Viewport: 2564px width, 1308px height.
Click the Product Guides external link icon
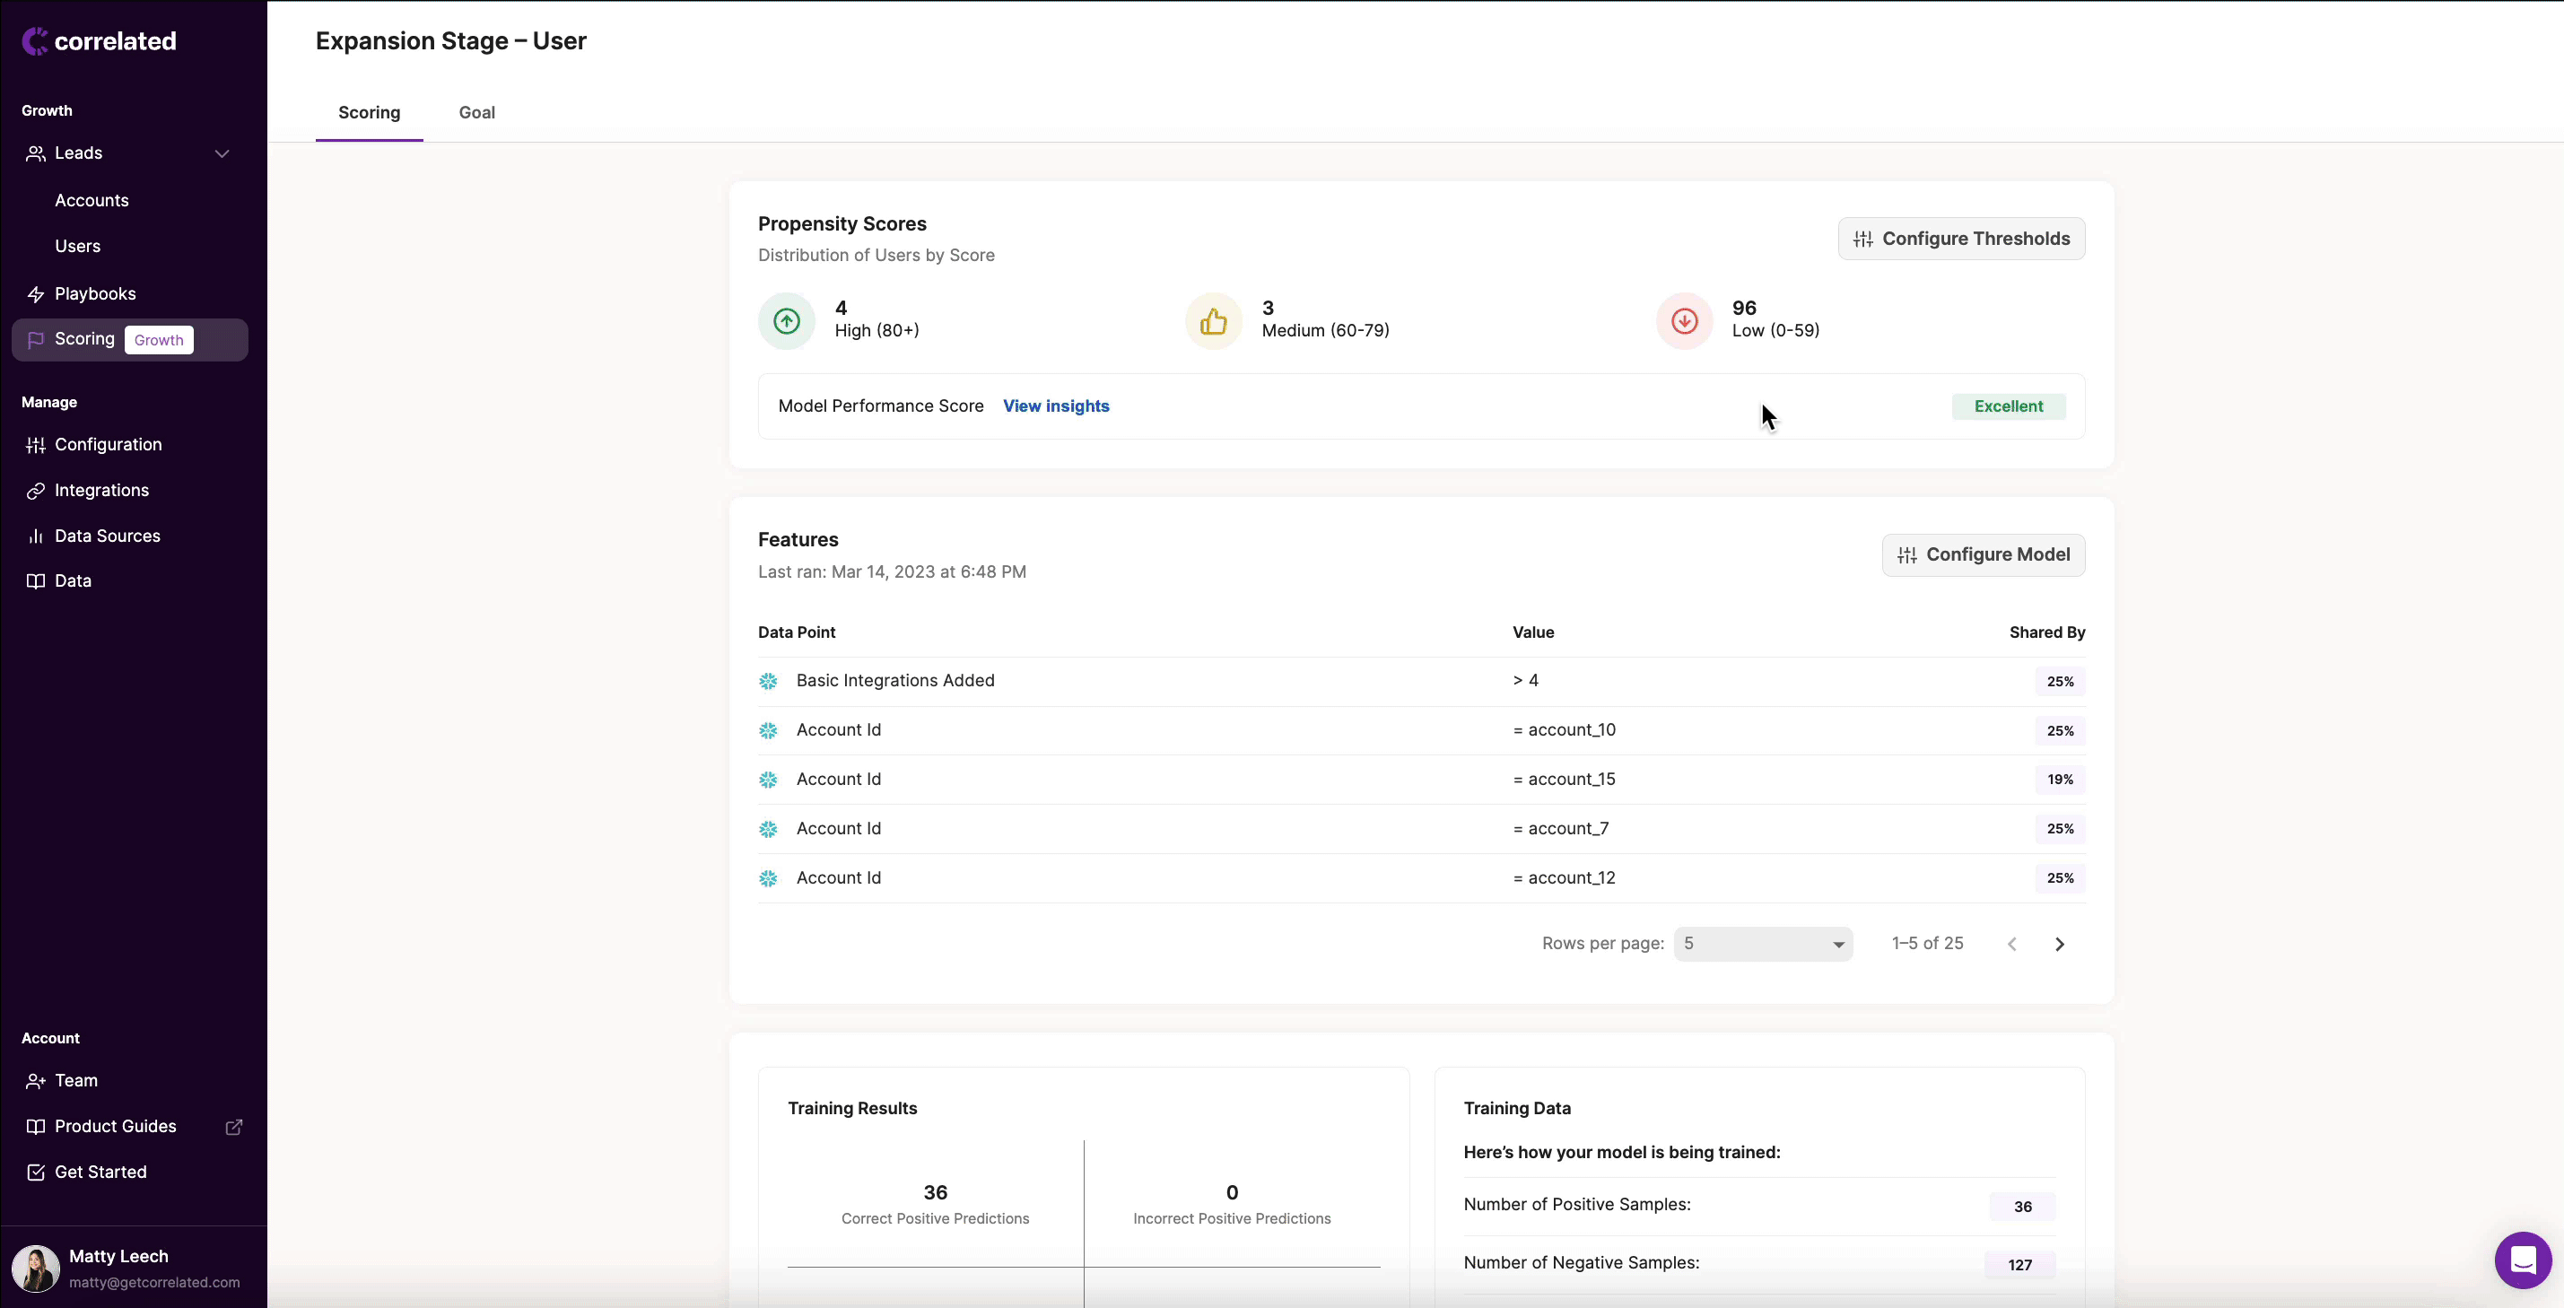pos(234,1127)
